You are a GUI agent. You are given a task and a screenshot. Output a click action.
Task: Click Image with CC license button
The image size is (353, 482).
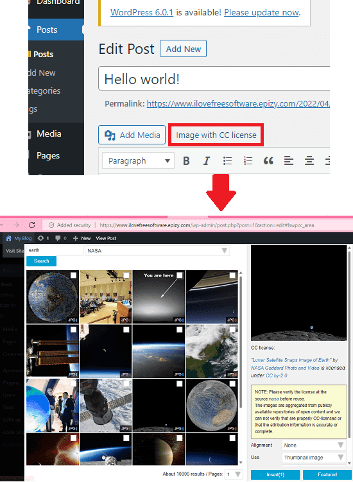pos(216,135)
